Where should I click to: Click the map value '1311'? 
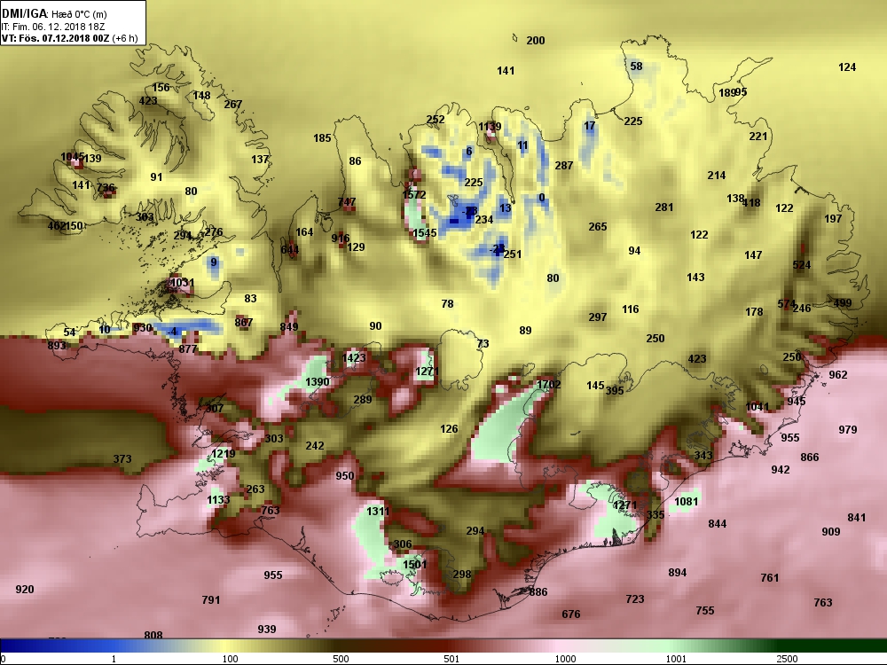pyautogui.click(x=378, y=512)
